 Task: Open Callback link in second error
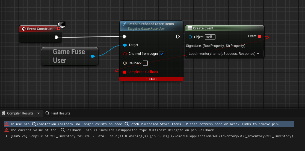[x=73, y=130]
